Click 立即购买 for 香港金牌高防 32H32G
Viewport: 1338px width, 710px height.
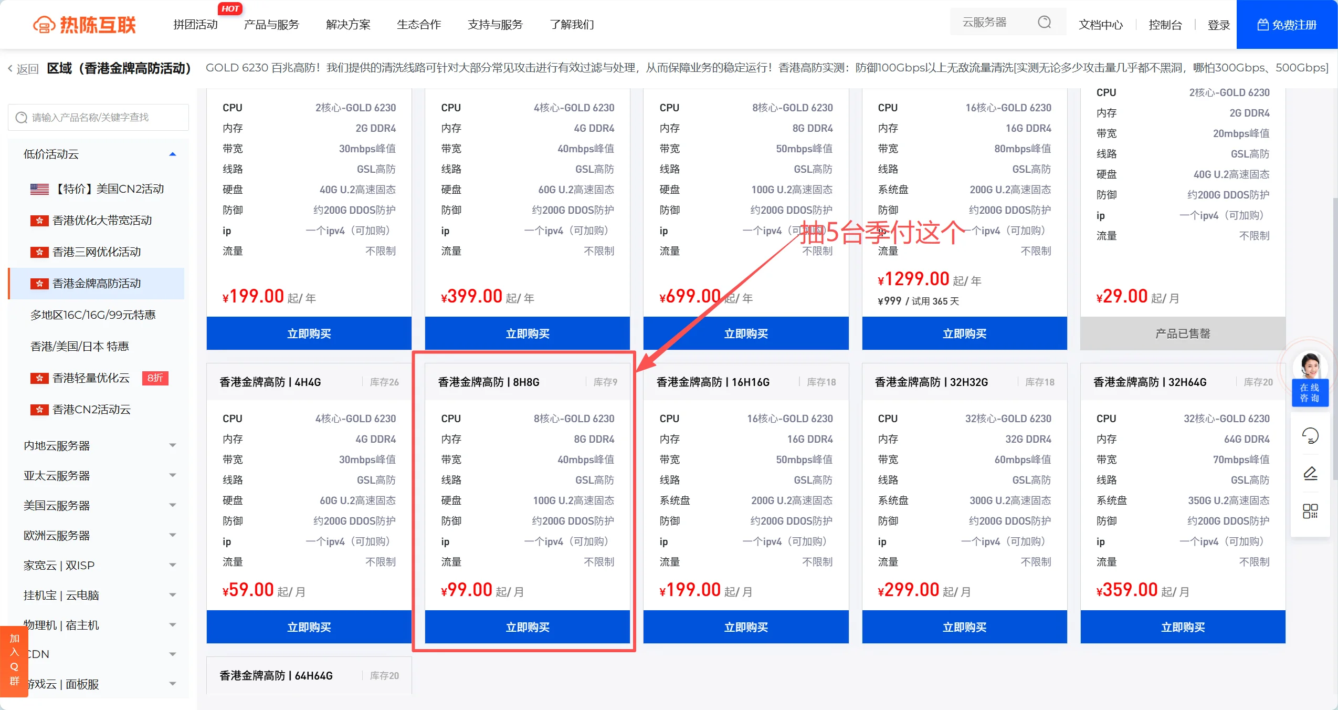[x=964, y=627]
